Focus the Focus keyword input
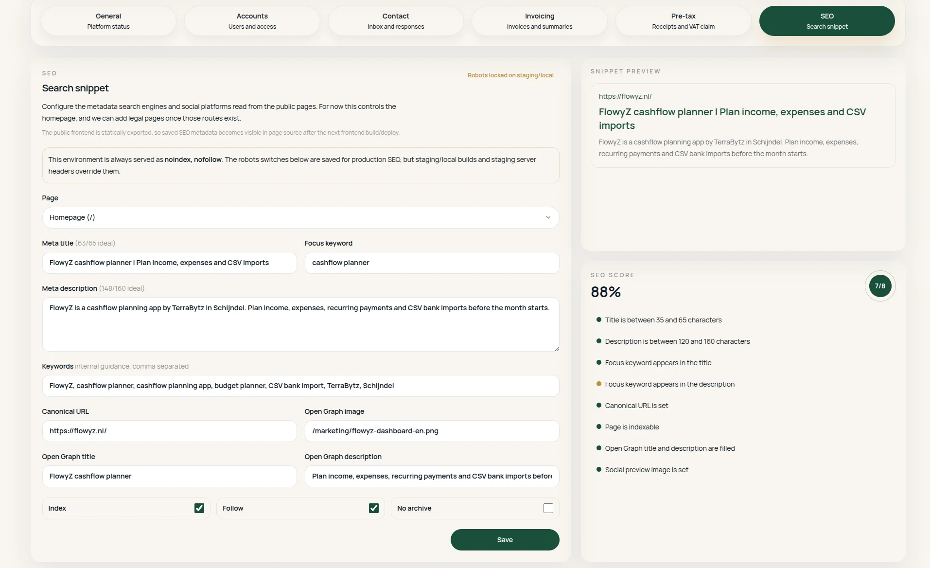930x568 pixels. (x=432, y=263)
